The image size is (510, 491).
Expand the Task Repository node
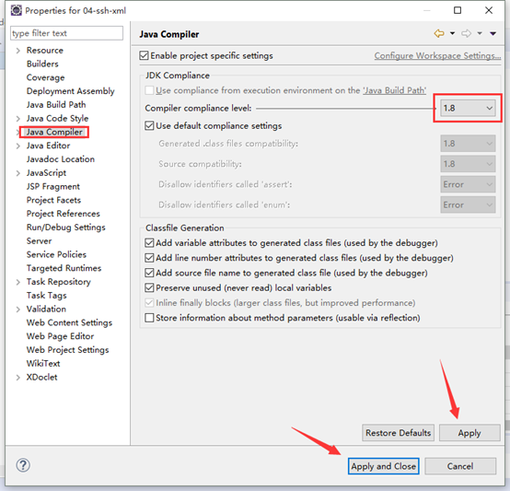point(18,282)
